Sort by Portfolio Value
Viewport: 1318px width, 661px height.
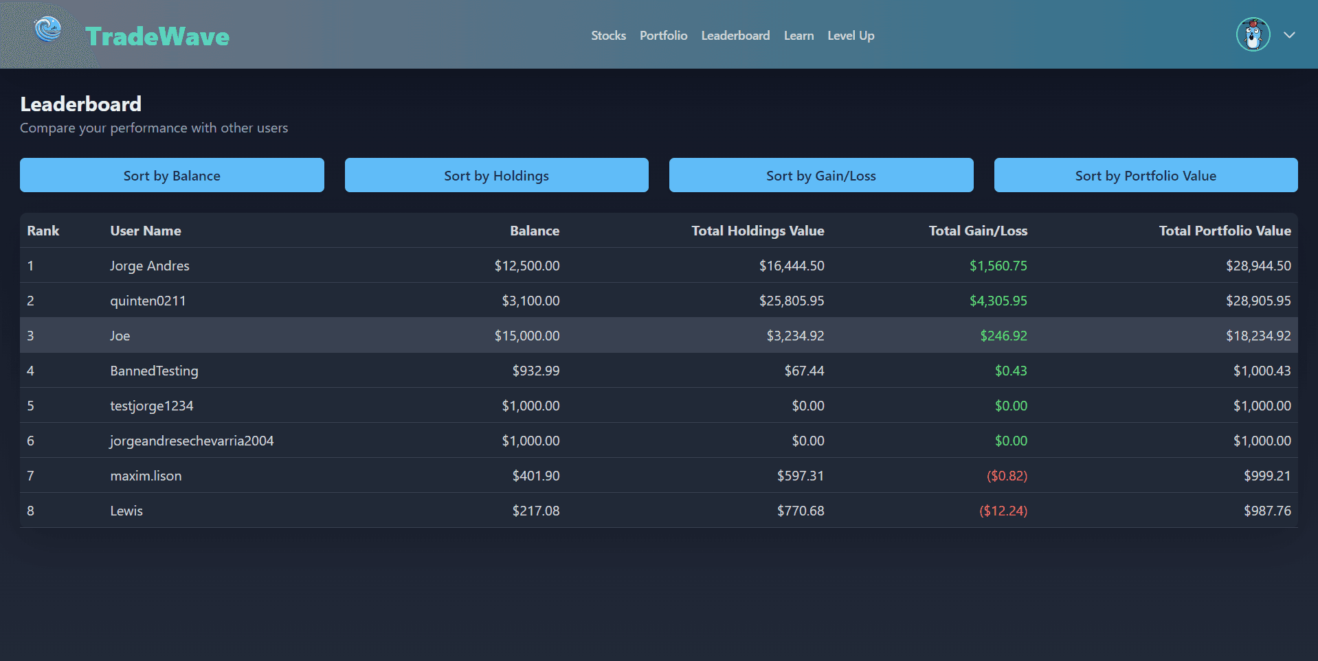(x=1145, y=175)
